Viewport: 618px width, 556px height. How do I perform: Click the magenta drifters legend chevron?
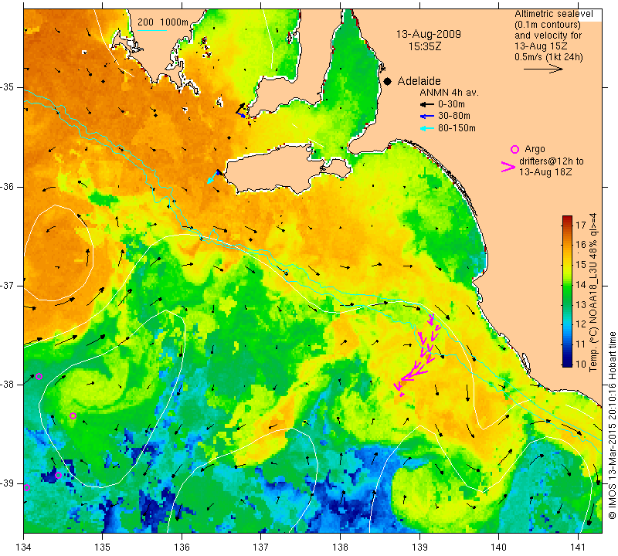508,167
